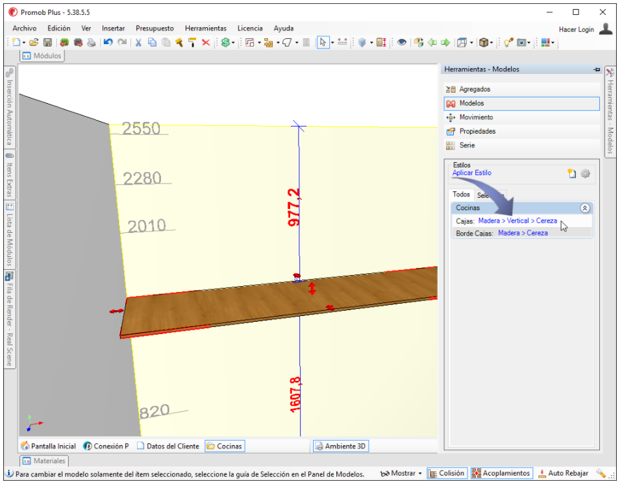Click the green dollar budget icon
Screen dimensions: 622x484
[x=225, y=42]
